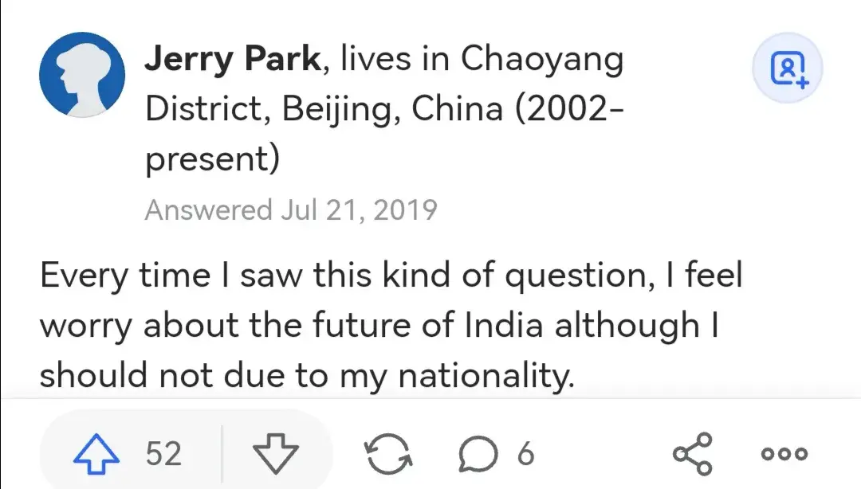Click the comment count 6
The width and height of the screenshot is (861, 489).
tap(525, 454)
